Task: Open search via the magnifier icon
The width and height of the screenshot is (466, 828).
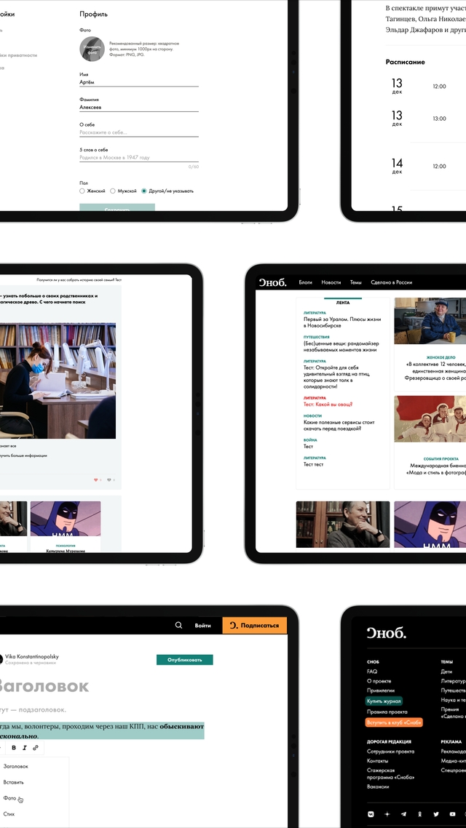Action: (178, 625)
